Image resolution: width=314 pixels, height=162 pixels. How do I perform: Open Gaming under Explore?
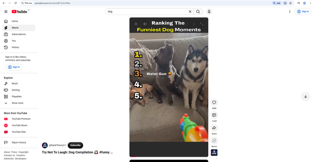click(18, 90)
